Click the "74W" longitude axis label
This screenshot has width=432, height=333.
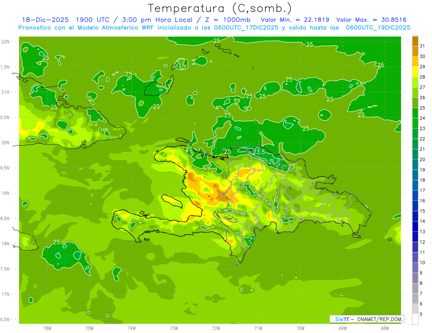(131, 328)
